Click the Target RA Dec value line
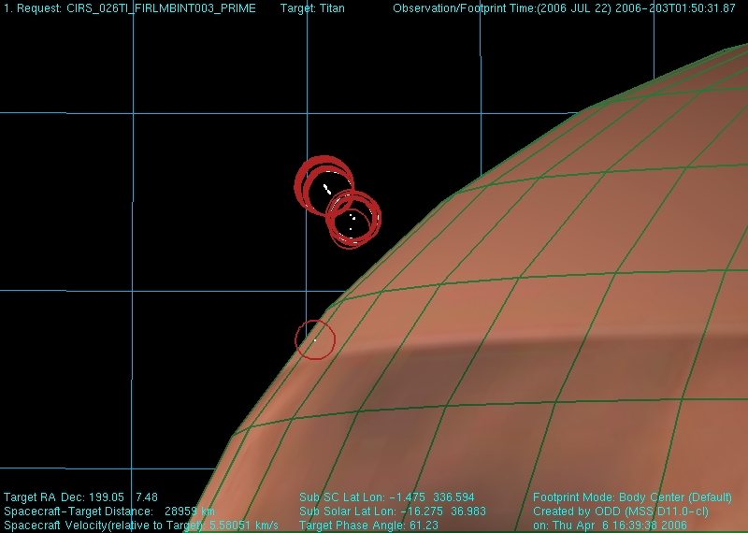The width and height of the screenshot is (748, 533). [80, 497]
